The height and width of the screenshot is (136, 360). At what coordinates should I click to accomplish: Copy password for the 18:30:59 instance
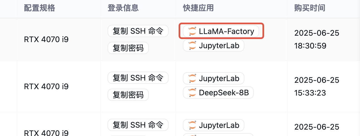[128, 48]
